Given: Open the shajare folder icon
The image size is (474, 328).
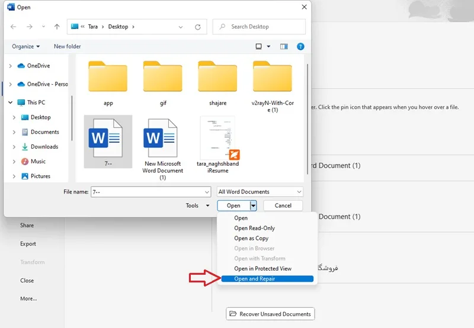Looking at the screenshot, I should pyautogui.click(x=217, y=76).
